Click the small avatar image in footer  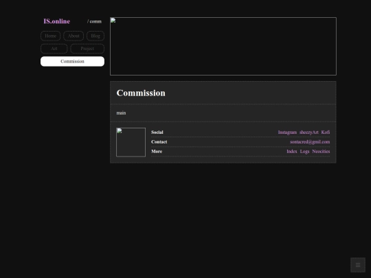131,142
